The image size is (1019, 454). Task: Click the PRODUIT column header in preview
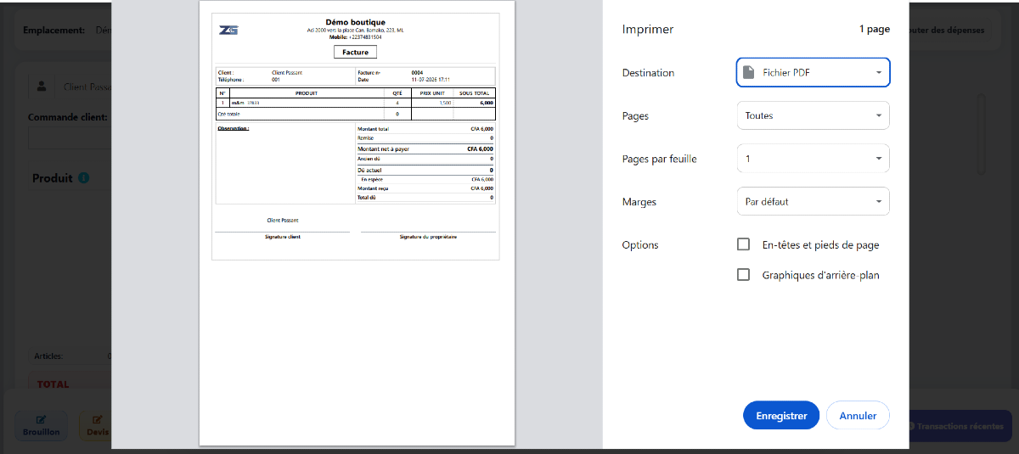point(307,92)
